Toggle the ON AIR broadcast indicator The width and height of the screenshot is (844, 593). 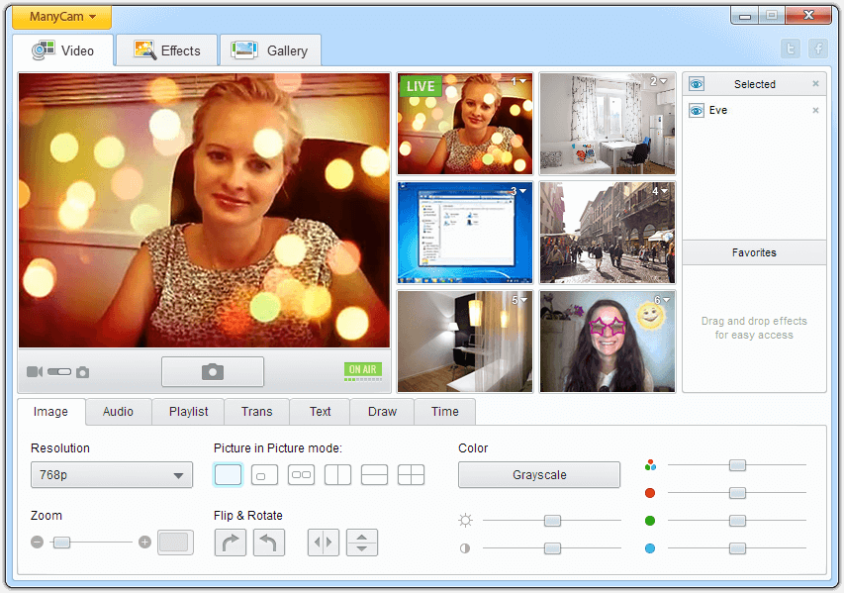point(362,370)
